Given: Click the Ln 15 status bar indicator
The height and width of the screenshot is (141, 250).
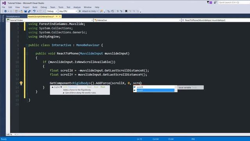Looking at the screenshot, I should 139,139.
